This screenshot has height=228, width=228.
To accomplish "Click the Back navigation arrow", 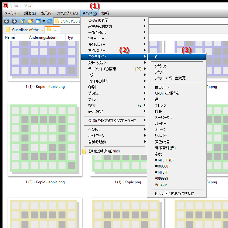I will tap(6, 21).
